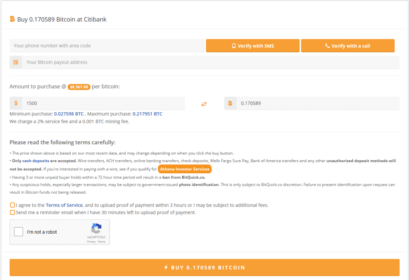Viewport: 409px width, 280px height.
Task: Check the Terms of Service agreement checkbox
Action: point(12,205)
